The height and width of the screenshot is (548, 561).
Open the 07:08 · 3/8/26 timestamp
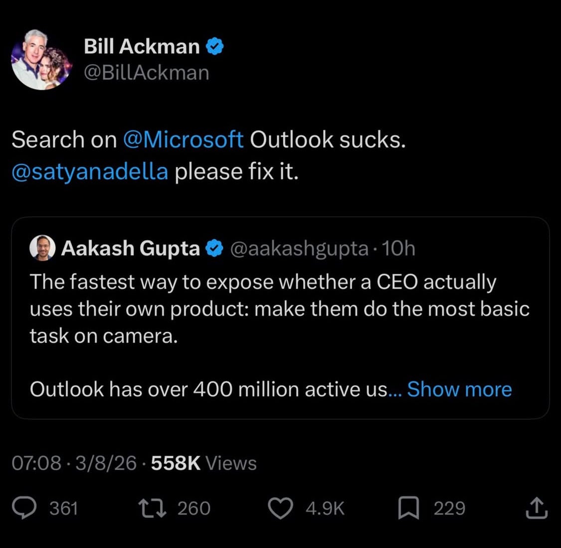74,463
